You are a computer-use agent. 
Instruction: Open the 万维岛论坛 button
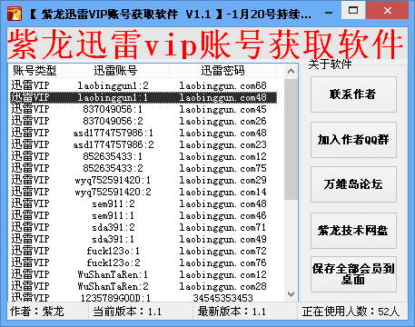(x=353, y=184)
